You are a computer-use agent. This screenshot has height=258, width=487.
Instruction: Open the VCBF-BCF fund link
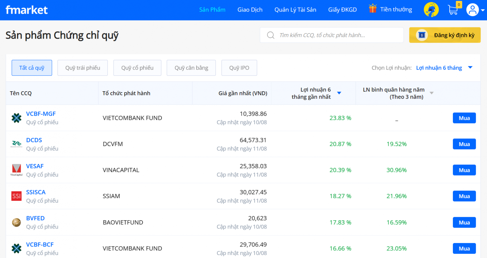40,245
